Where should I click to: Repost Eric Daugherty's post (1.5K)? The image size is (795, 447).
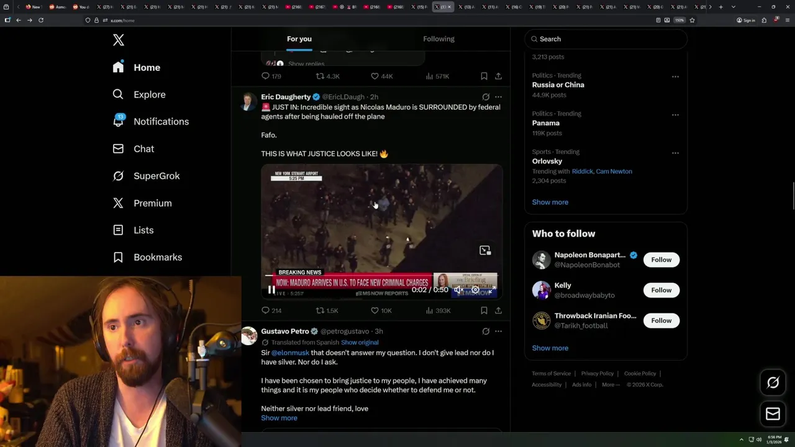327,310
